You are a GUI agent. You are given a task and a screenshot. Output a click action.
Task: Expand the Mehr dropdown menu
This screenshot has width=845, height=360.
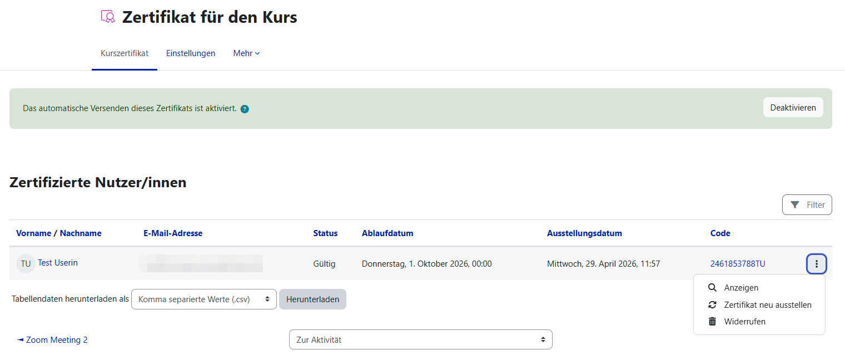[246, 53]
